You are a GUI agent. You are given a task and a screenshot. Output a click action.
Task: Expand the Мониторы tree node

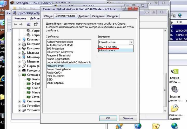19,58
